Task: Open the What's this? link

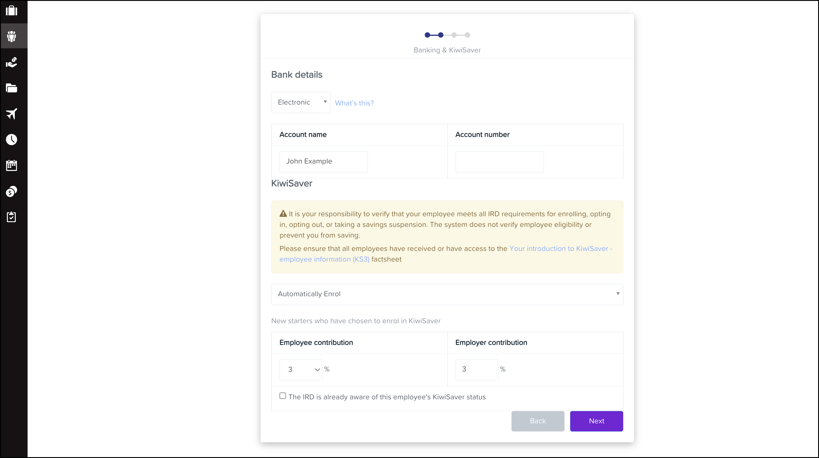Action: tap(354, 103)
